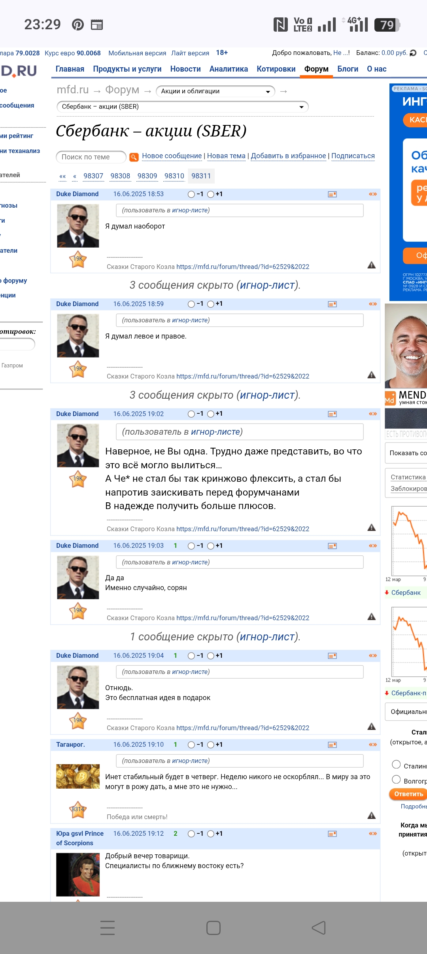Open the message card icon on the 18:59 post

click(x=333, y=304)
